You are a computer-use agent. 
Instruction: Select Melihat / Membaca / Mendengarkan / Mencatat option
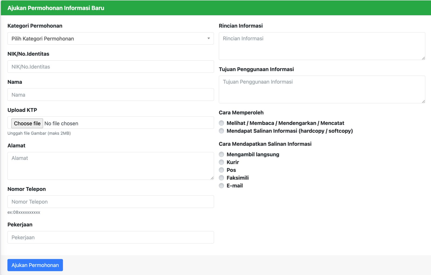point(221,123)
